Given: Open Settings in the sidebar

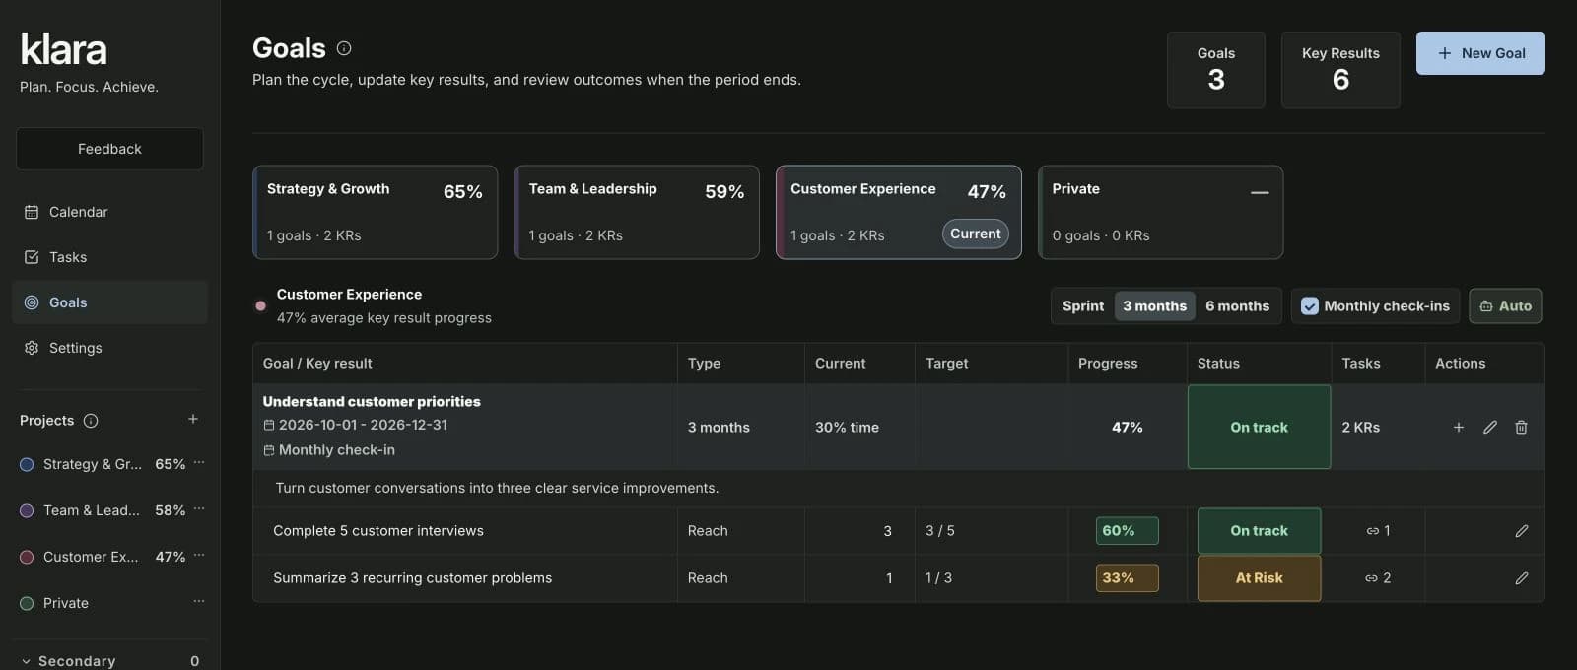Looking at the screenshot, I should click(109, 348).
